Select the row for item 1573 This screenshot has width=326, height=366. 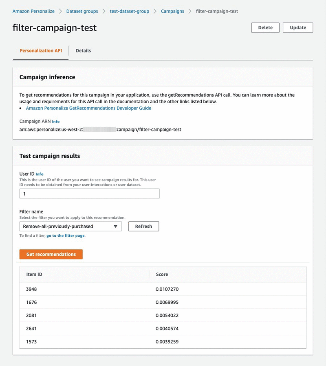[163, 342]
